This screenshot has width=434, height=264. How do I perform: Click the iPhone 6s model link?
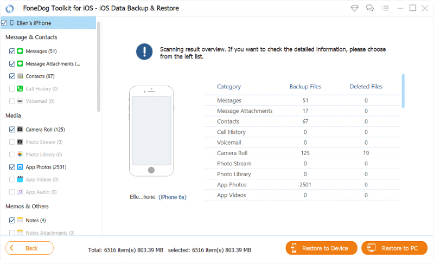173,197
